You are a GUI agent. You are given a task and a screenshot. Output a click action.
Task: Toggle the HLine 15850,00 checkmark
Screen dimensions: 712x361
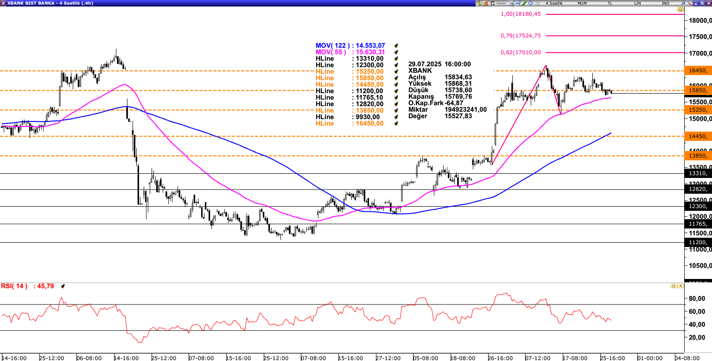396,78
